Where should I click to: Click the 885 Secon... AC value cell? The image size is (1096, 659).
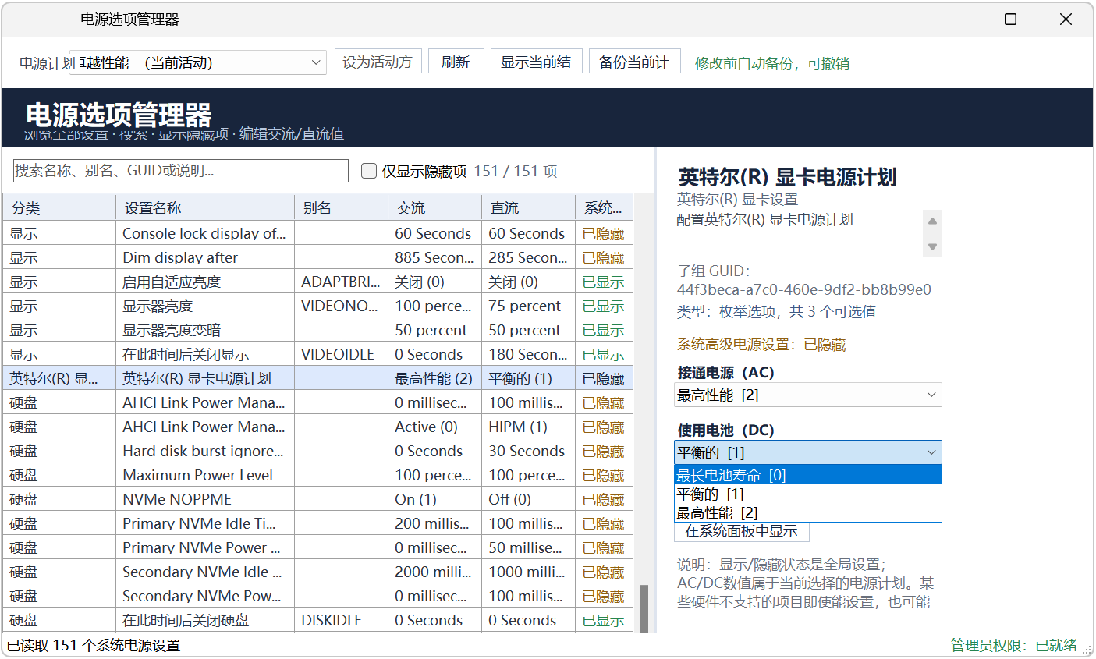click(x=434, y=257)
